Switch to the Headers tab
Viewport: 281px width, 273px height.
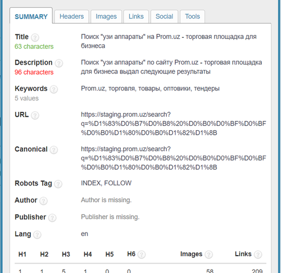coord(71,16)
